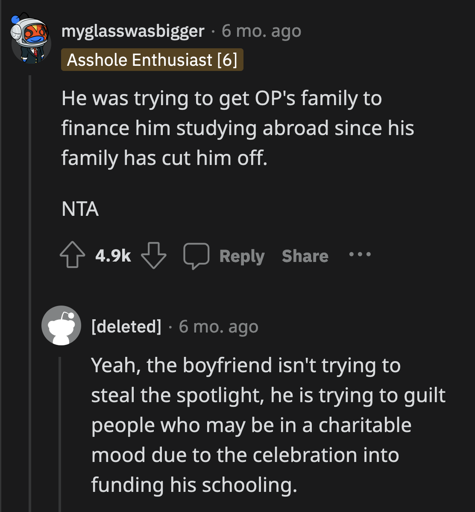
Task: Click the 4.9k vote count display
Action: [x=113, y=255]
